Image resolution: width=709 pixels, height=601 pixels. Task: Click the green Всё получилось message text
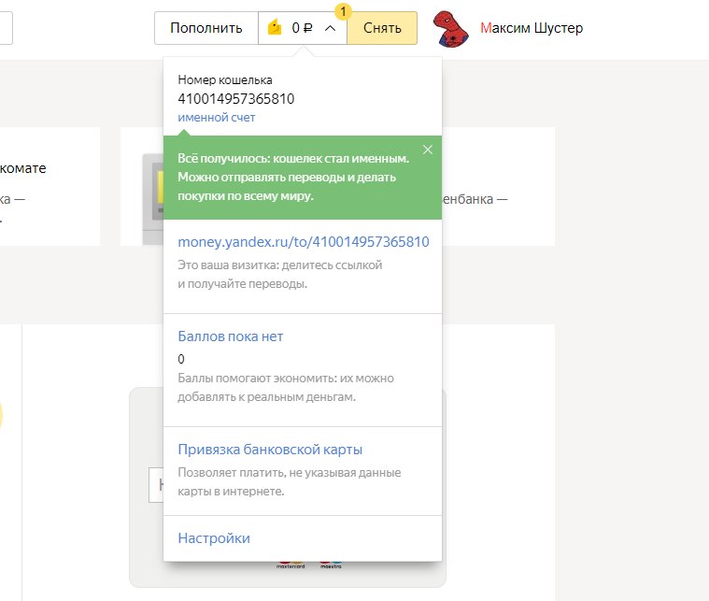293,178
